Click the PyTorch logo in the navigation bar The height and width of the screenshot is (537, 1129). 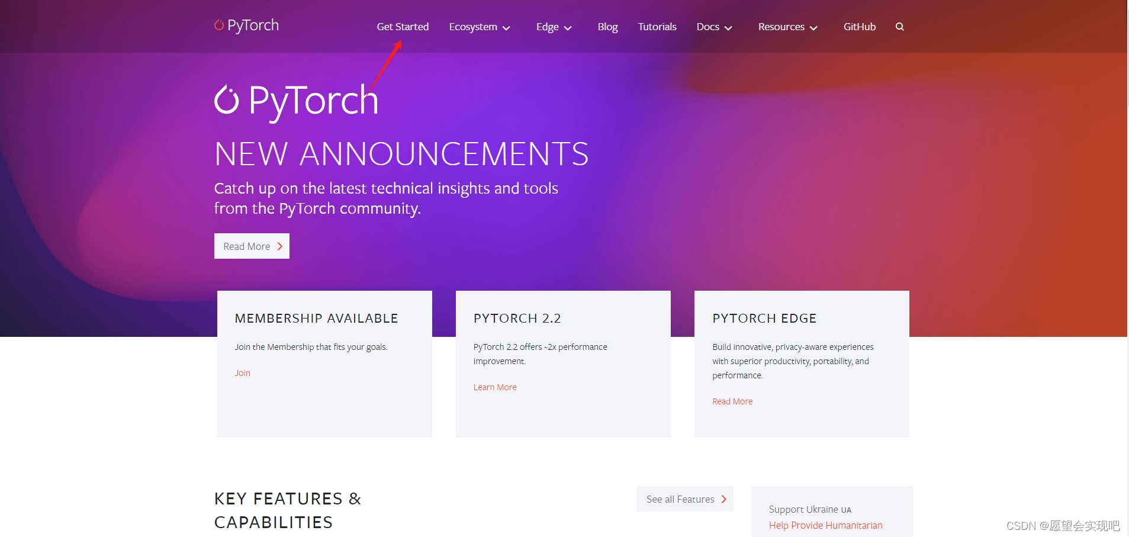246,25
